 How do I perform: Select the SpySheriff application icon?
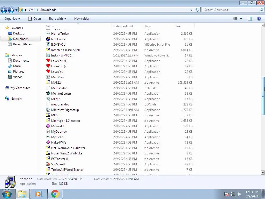click(48, 164)
